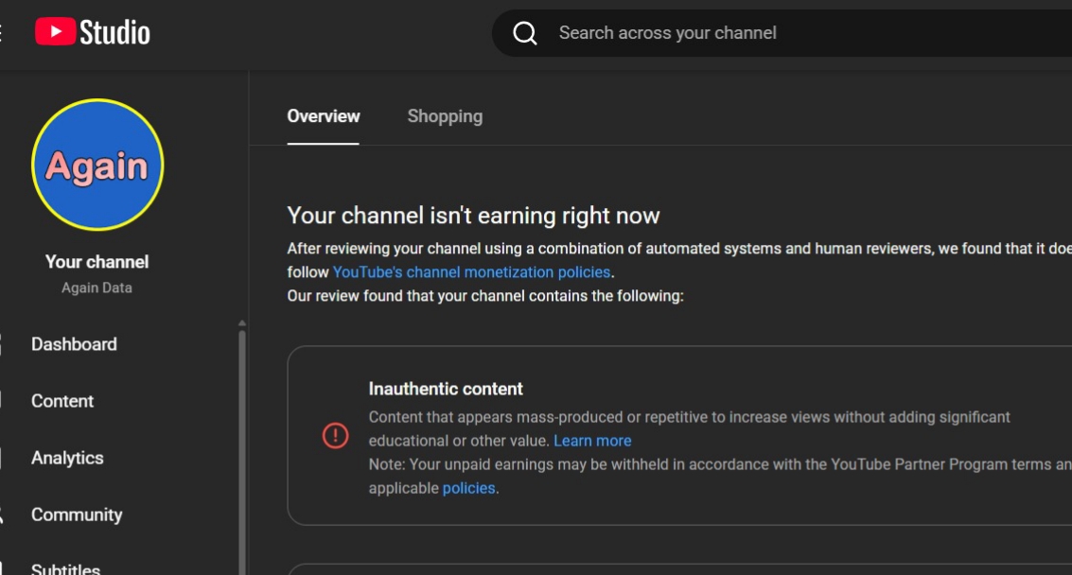Open Subtitles in the sidebar
Screen dimensions: 1072x575
[65, 568]
